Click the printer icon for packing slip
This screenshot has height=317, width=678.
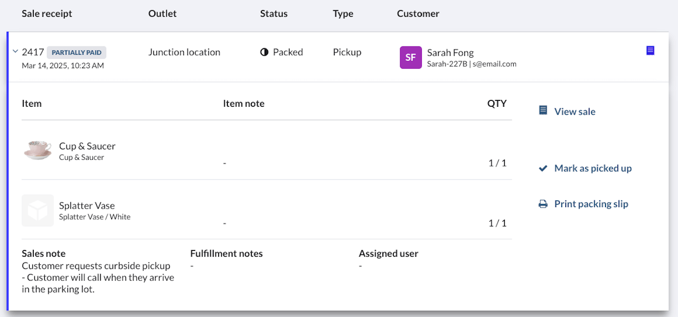click(543, 204)
